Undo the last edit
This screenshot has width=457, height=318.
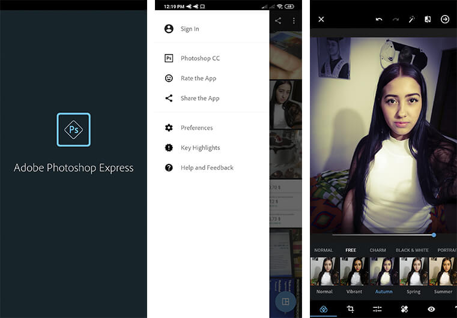tap(379, 19)
